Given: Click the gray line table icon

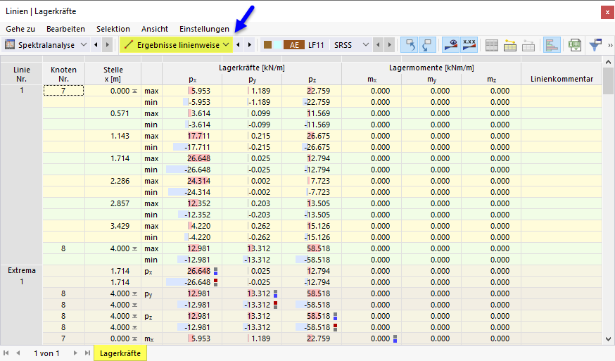Looking at the screenshot, I should tap(528, 45).
